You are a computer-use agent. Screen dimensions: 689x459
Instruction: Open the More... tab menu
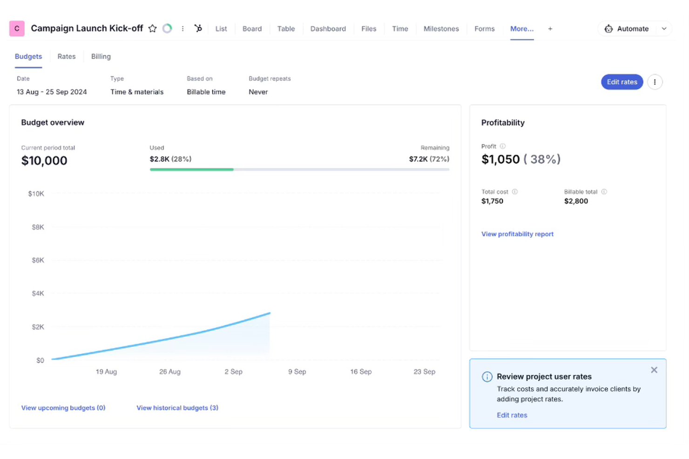tap(522, 29)
